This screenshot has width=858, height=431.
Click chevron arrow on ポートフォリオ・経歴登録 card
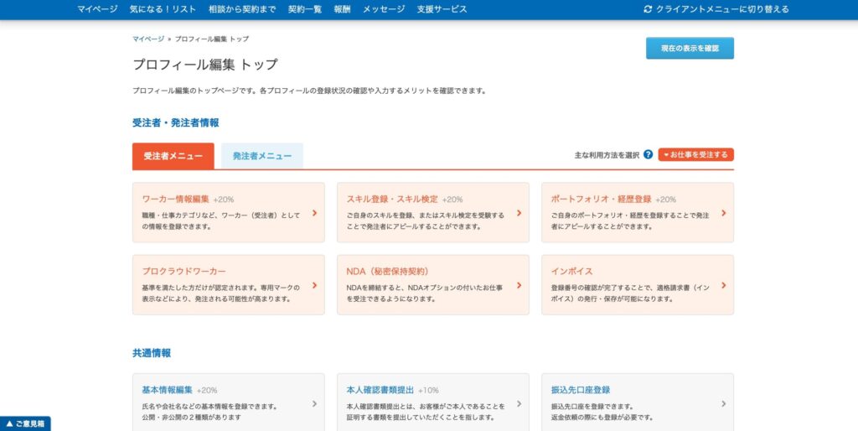pos(723,213)
